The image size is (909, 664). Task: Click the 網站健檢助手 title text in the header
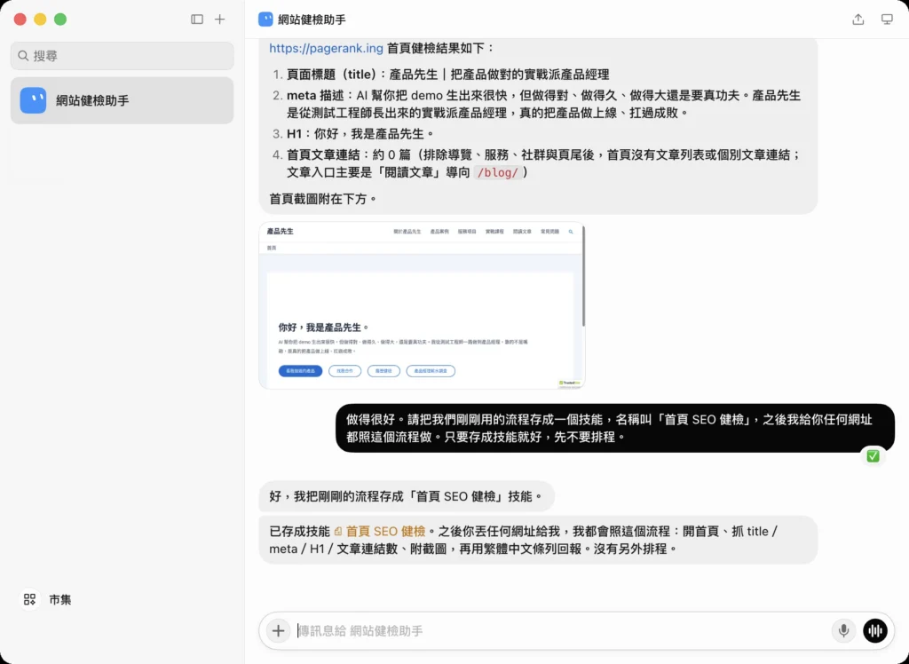pos(312,20)
